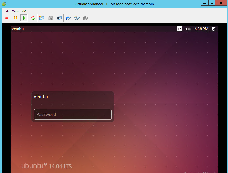Suspend the VM with the pause icon
The width and height of the screenshot is (228, 173).
[15, 18]
